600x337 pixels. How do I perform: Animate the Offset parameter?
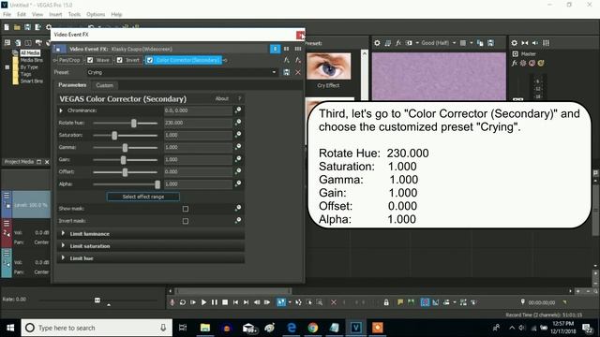(x=238, y=171)
